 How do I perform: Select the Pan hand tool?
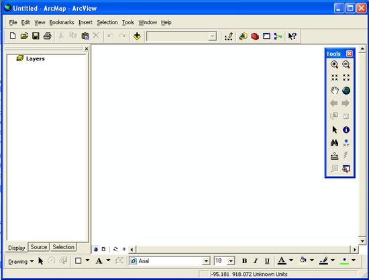334,91
